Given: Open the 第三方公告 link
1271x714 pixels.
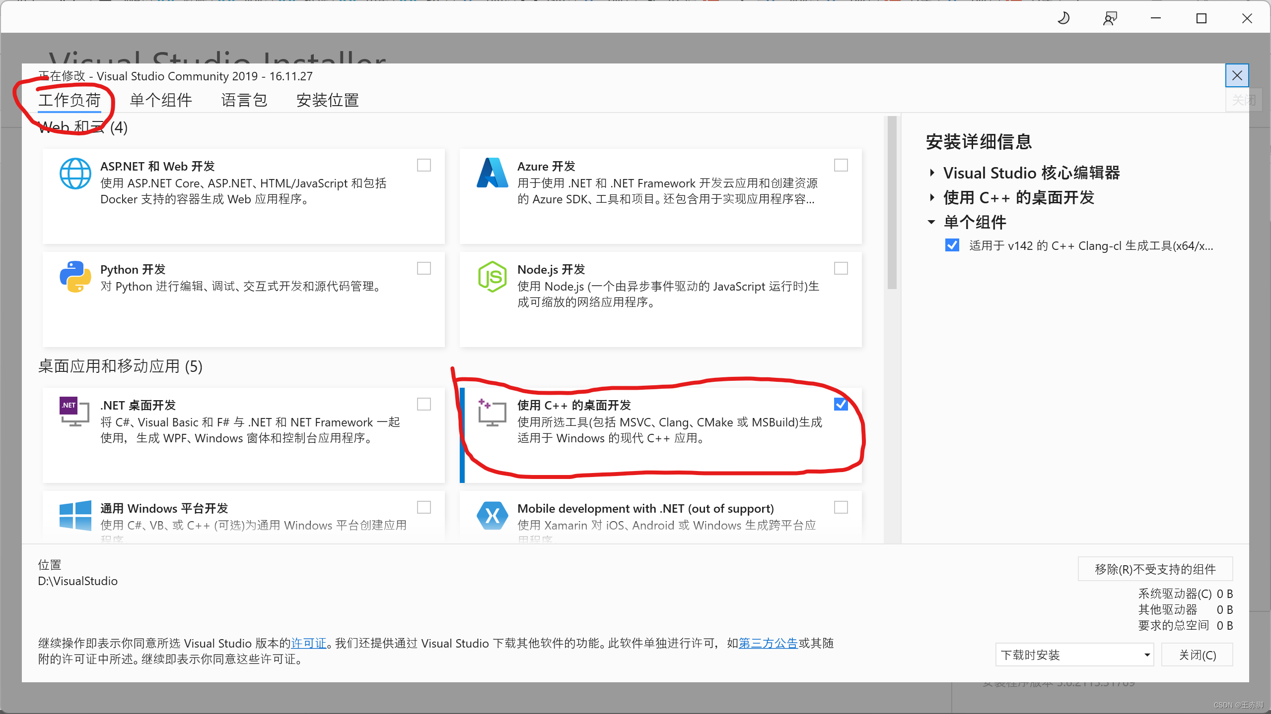Looking at the screenshot, I should [768, 643].
